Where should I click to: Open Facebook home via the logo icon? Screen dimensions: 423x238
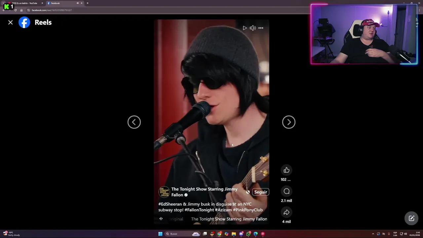[x=24, y=22]
